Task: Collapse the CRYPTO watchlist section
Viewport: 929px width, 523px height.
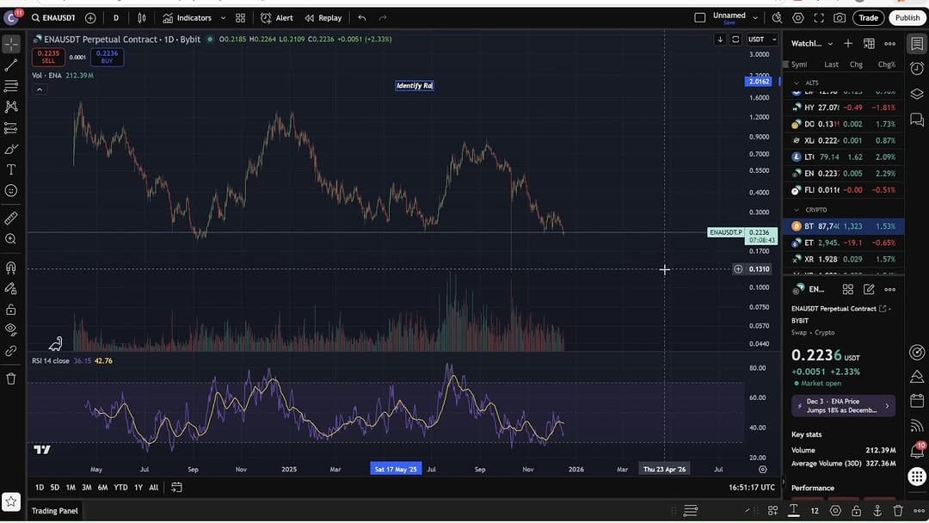Action: (x=797, y=210)
